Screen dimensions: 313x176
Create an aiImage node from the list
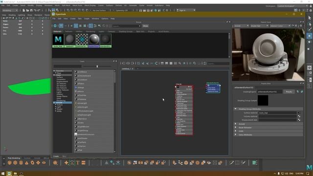point(81,88)
